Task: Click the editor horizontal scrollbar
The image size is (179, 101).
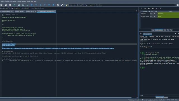Action: pos(66,97)
